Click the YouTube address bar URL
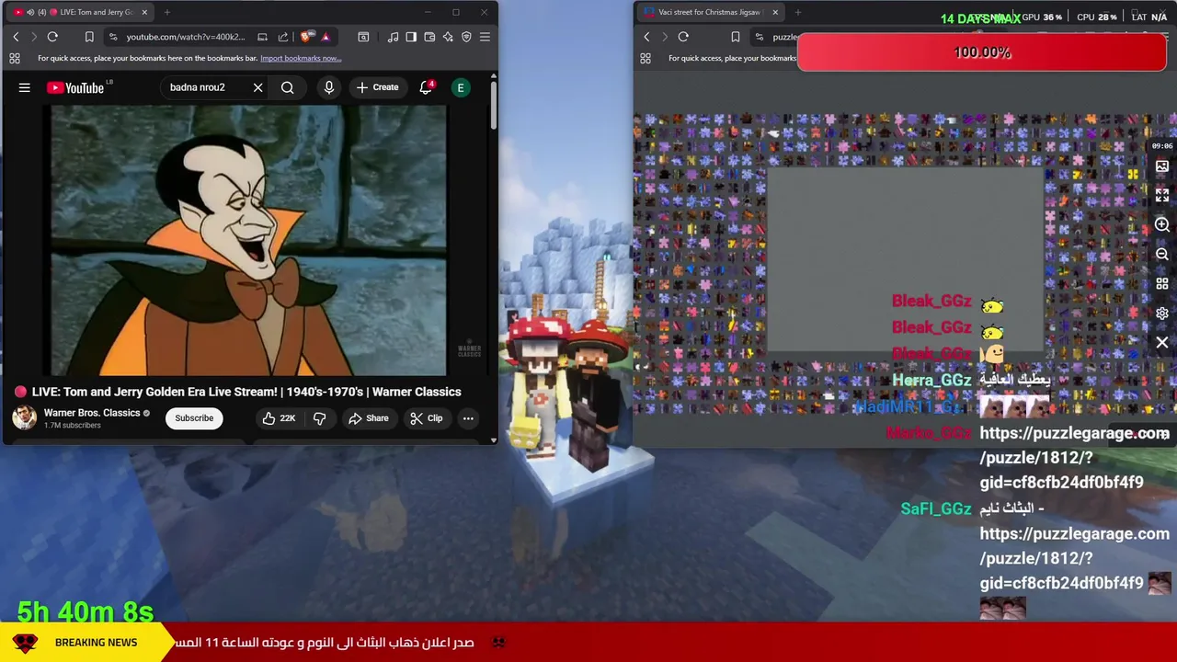 [186, 37]
